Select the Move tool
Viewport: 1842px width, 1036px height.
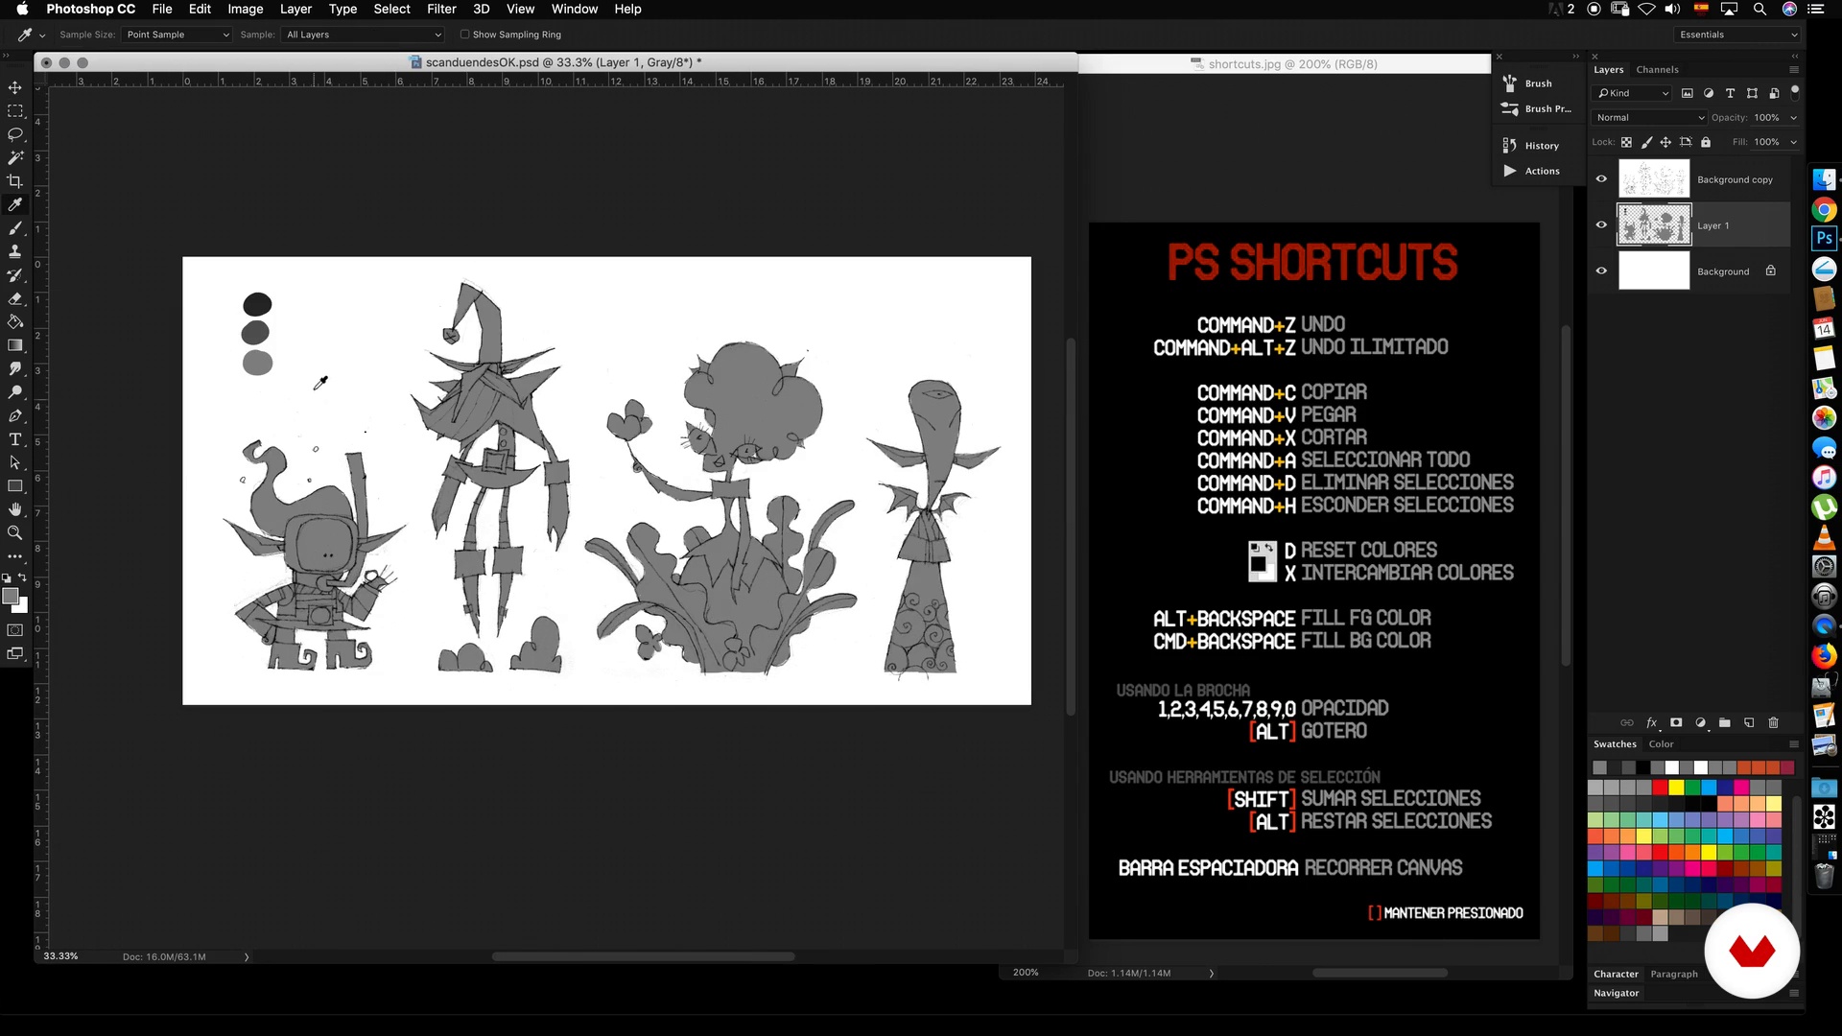[14, 87]
